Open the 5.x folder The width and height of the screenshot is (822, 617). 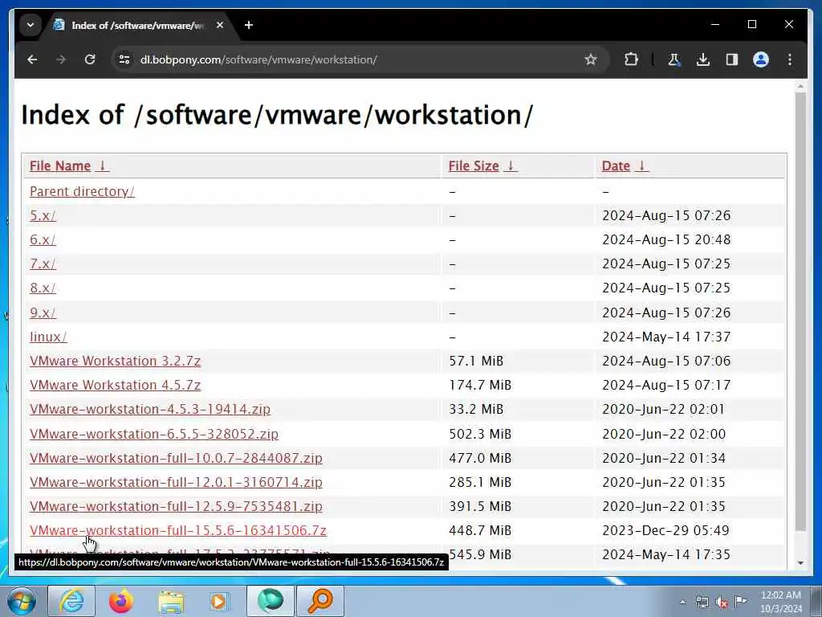point(43,215)
